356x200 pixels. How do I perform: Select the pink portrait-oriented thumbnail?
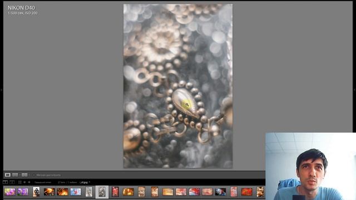[234, 192]
